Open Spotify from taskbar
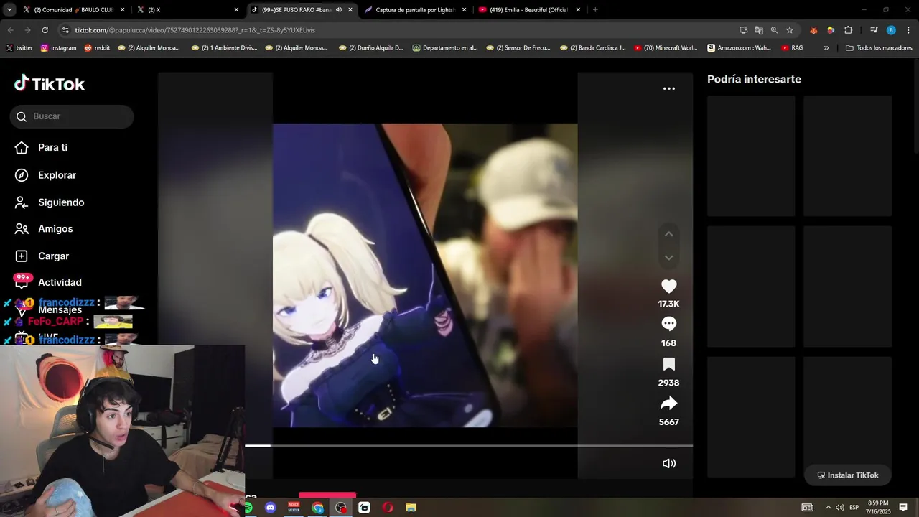The height and width of the screenshot is (517, 919). [248, 508]
